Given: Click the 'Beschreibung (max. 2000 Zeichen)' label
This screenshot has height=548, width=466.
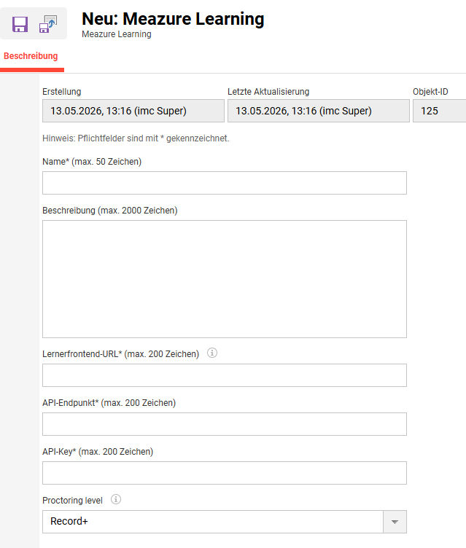Looking at the screenshot, I should 110,211.
